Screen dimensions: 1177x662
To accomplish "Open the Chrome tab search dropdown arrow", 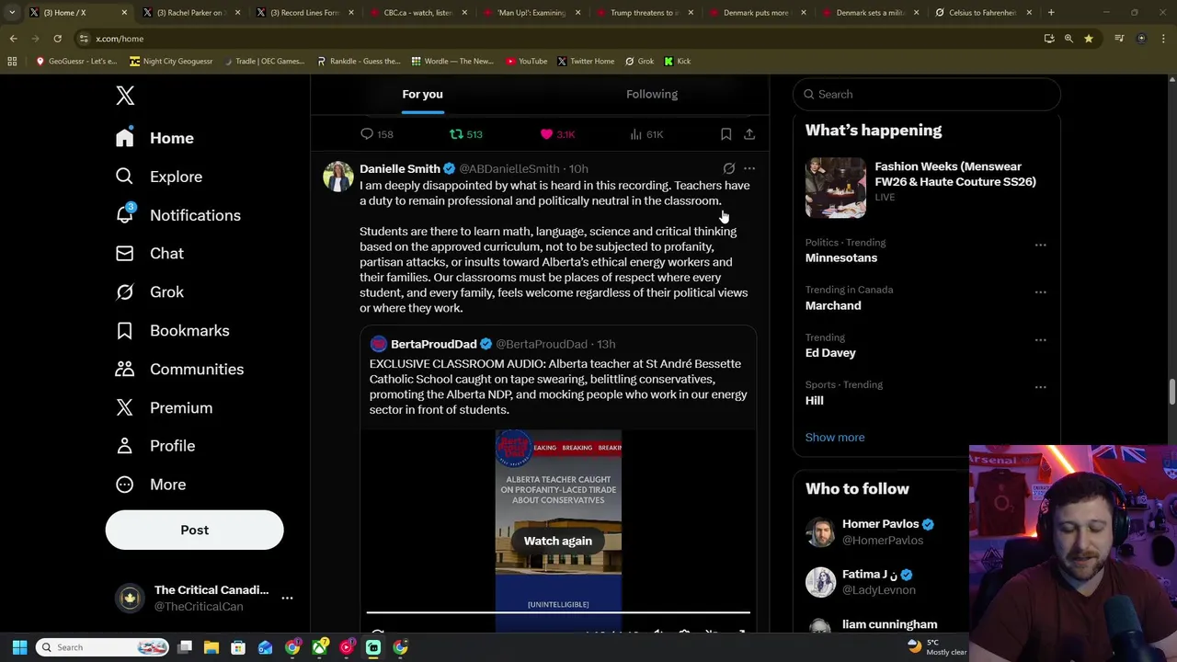I will click(12, 13).
